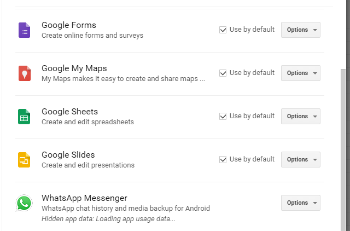Toggle Use by default for Google My Maps
Image resolution: width=350 pixels, height=231 pixels.
(223, 73)
